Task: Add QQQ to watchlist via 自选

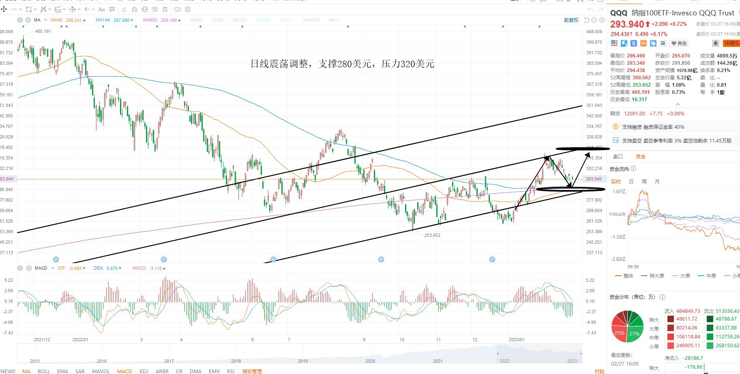Action: point(679,43)
